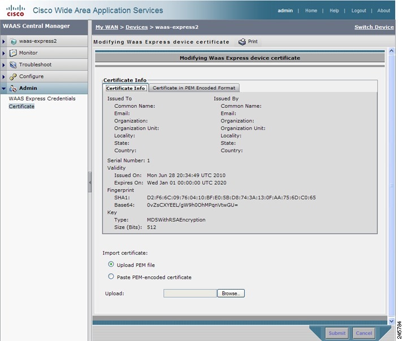Open the Troubleshoot menu
Viewport: 403px width, 341px height.
coord(35,65)
